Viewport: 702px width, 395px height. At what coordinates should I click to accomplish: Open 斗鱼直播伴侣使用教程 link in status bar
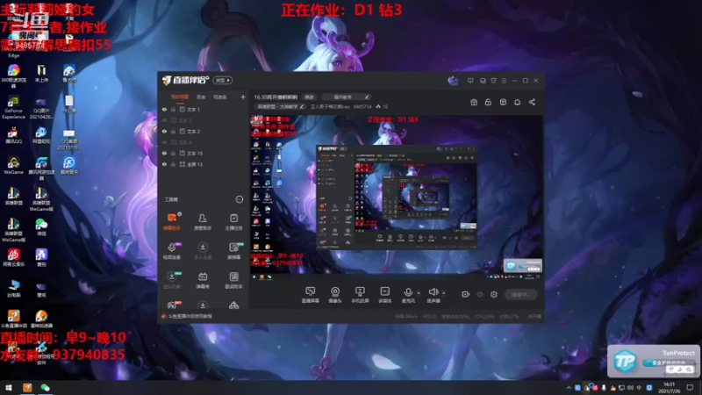tap(190, 316)
